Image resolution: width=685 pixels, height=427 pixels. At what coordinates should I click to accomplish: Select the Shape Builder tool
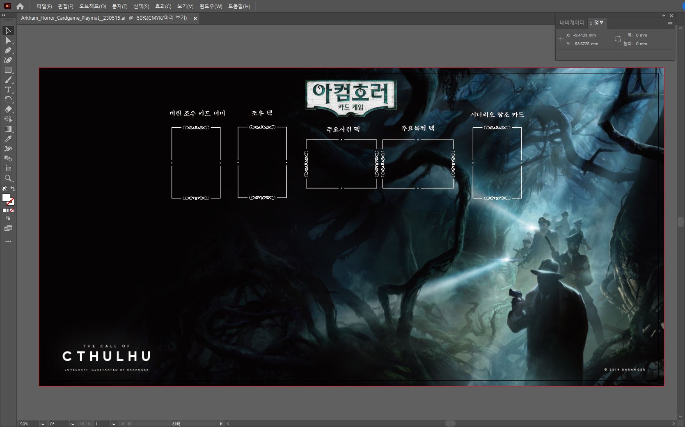8,119
